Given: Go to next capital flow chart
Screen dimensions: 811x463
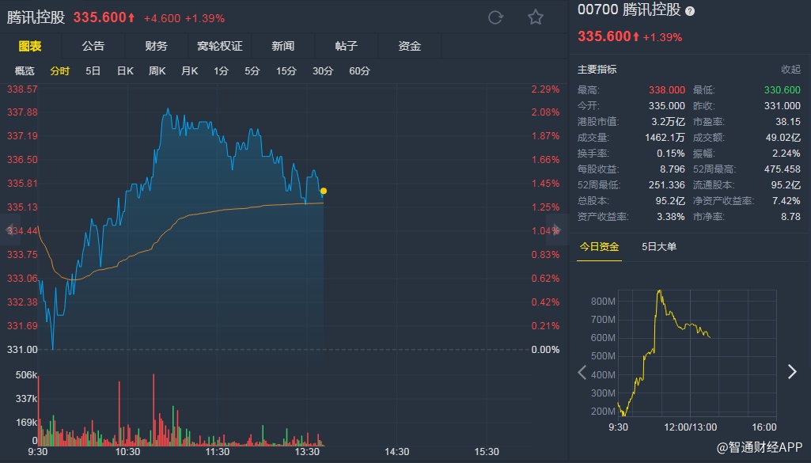Looking at the screenshot, I should tap(792, 372).
